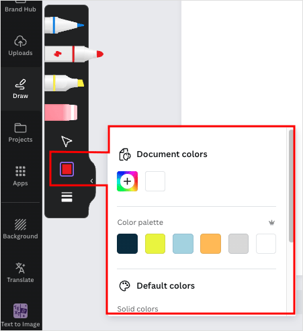303x331 pixels.
Task: Open the red stroke color picker
Action: pos(67,169)
